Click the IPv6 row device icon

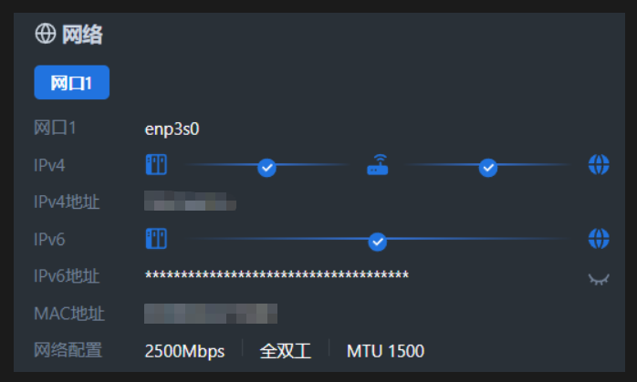point(156,239)
